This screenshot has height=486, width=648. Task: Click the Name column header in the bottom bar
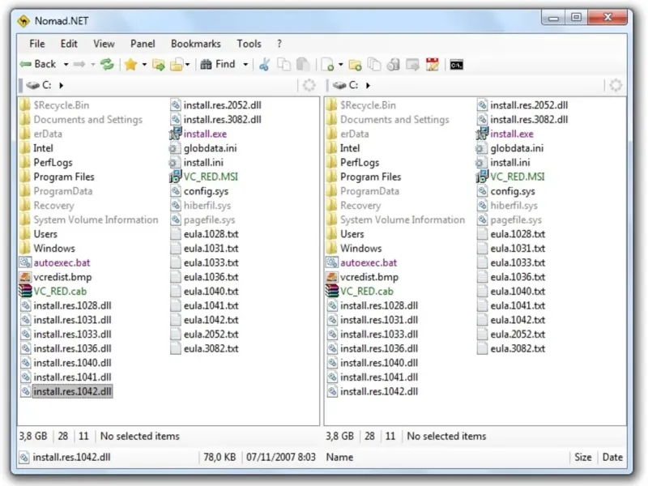pos(339,457)
